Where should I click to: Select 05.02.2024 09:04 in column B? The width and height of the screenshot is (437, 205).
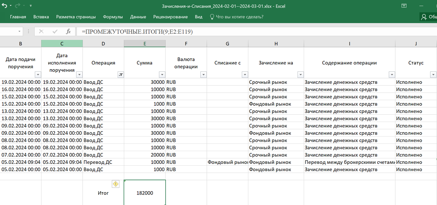click(x=20, y=162)
